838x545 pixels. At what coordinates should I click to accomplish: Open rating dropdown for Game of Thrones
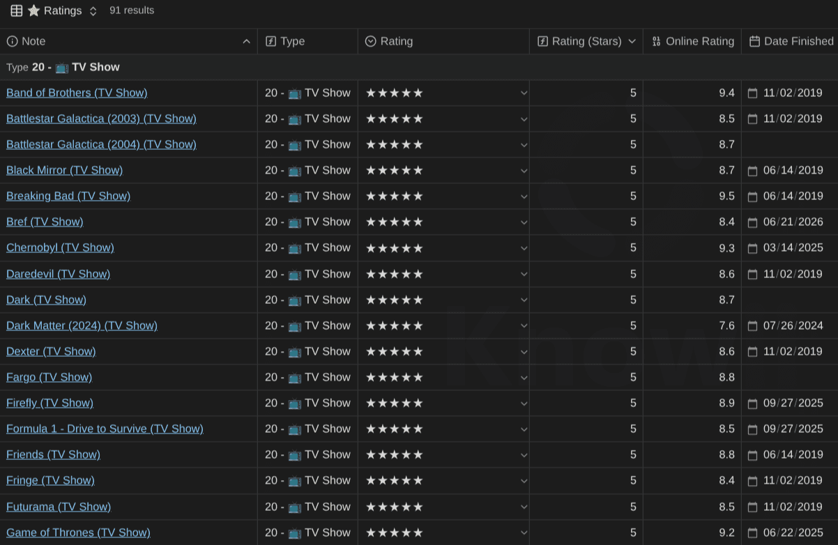coord(524,533)
